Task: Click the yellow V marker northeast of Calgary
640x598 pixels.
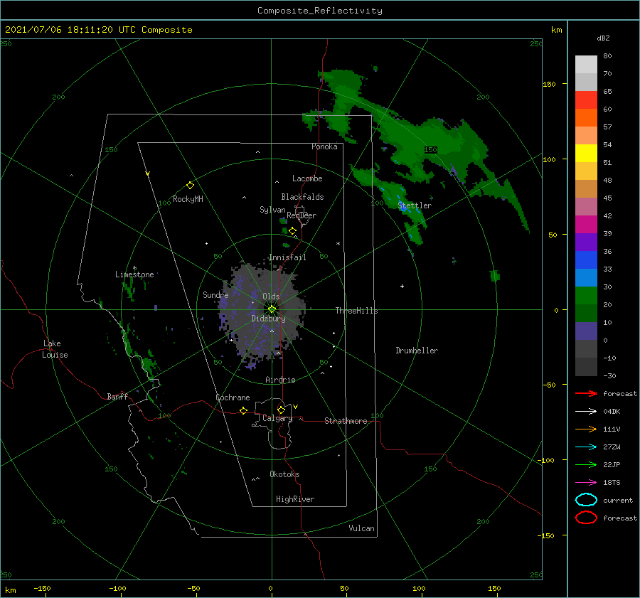Action: pos(296,407)
